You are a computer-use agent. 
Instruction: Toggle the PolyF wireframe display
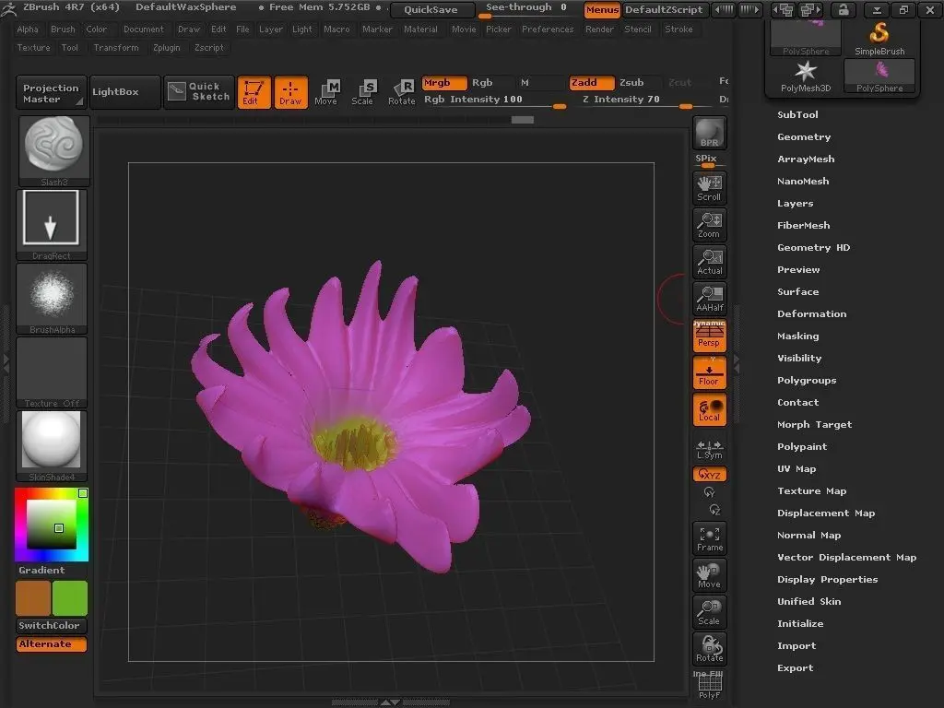[x=709, y=686]
